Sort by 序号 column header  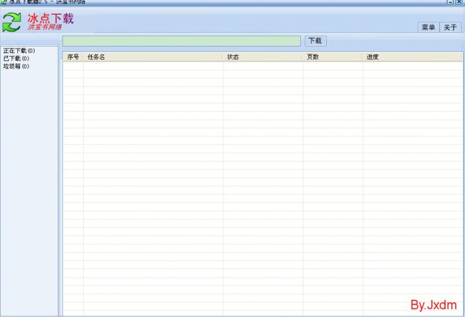click(x=73, y=57)
